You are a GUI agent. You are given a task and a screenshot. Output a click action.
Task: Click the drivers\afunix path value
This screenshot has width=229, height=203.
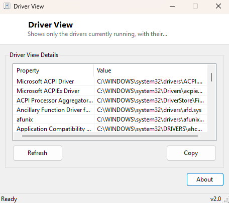[x=150, y=119]
